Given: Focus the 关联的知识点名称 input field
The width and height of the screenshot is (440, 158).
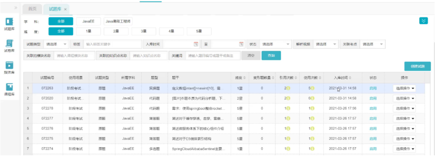Looking at the screenshot, I should [x=148, y=56].
